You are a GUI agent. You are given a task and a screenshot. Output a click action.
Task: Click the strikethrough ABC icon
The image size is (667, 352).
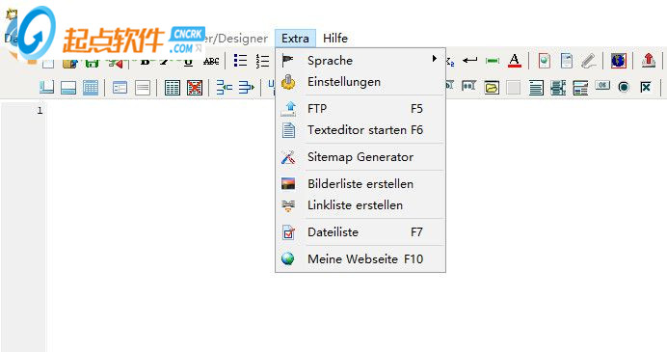coord(211,62)
